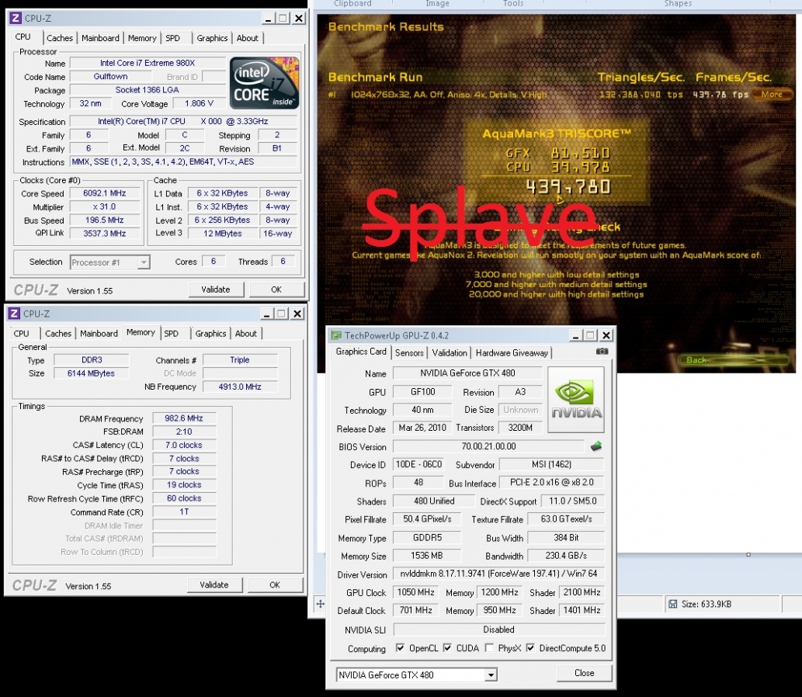Click the BIOS save chip icon

(596, 446)
